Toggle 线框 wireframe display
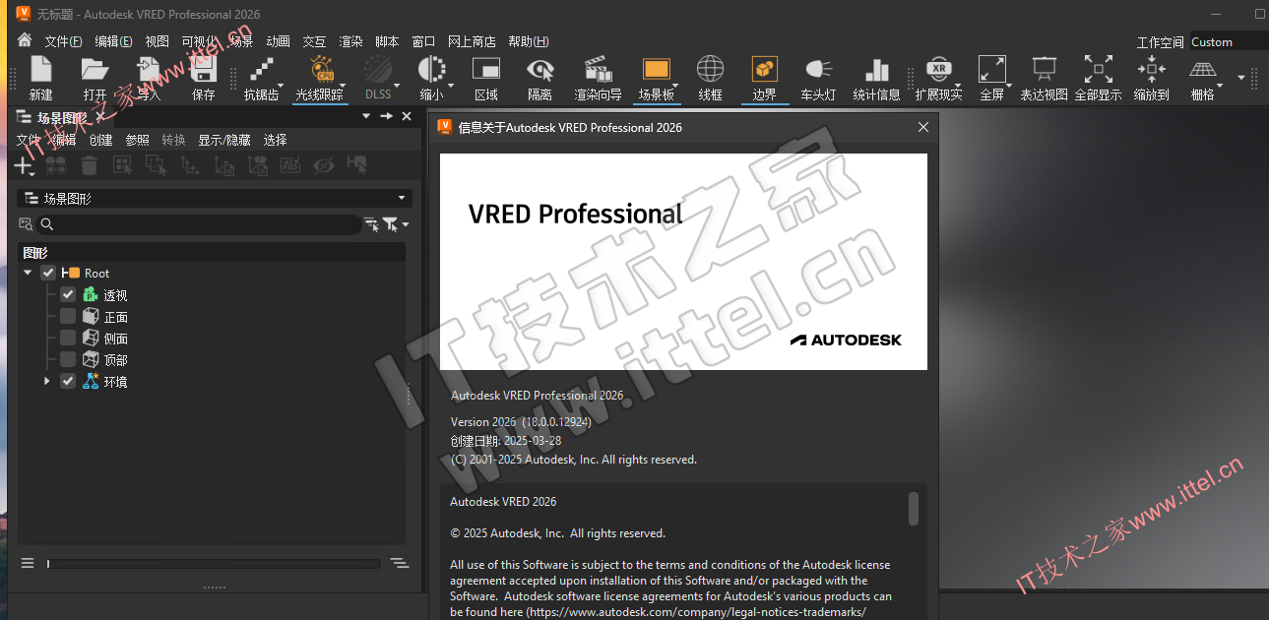This screenshot has width=1269, height=620. (x=711, y=79)
